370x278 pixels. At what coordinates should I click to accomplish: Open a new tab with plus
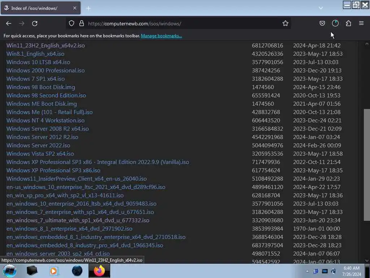click(x=89, y=8)
